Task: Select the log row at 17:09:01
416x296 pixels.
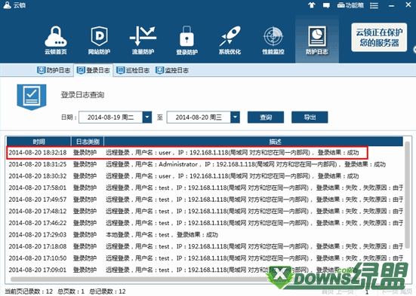Action: click(x=205, y=270)
